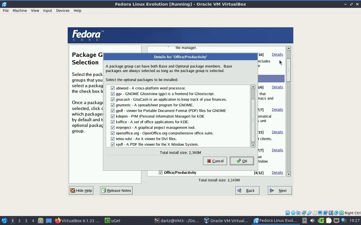Uncheck the ggv Ghostview package
The height and width of the screenshot is (225, 361).
[113, 94]
